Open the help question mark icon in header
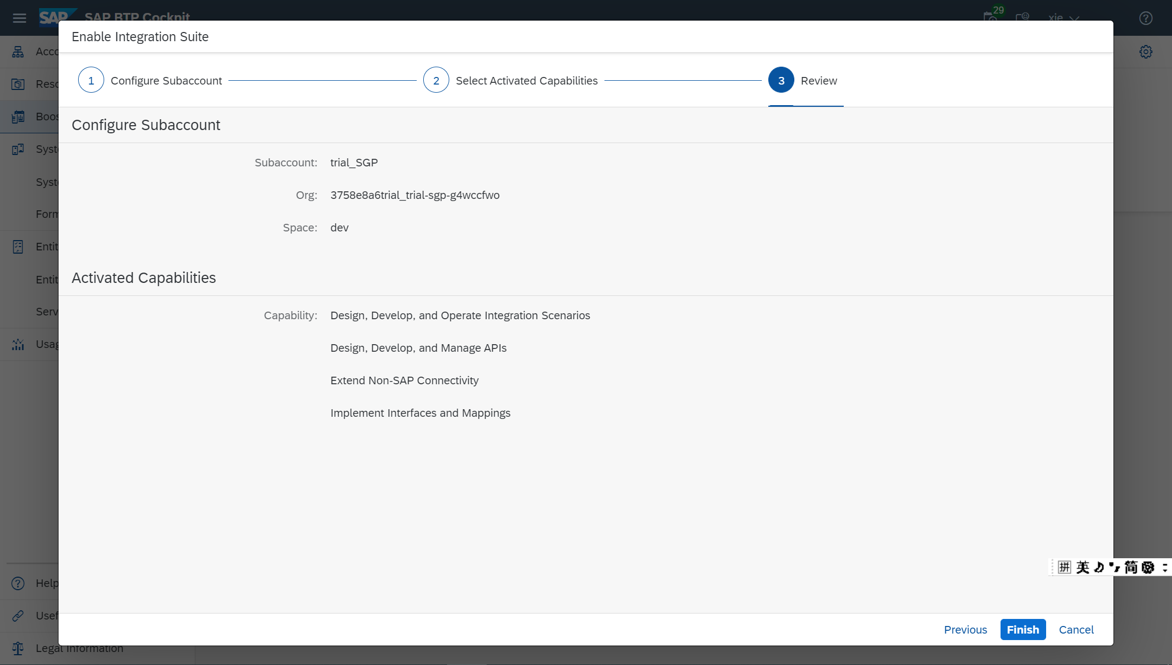Screen dimensions: 1172x665 click(x=1146, y=18)
